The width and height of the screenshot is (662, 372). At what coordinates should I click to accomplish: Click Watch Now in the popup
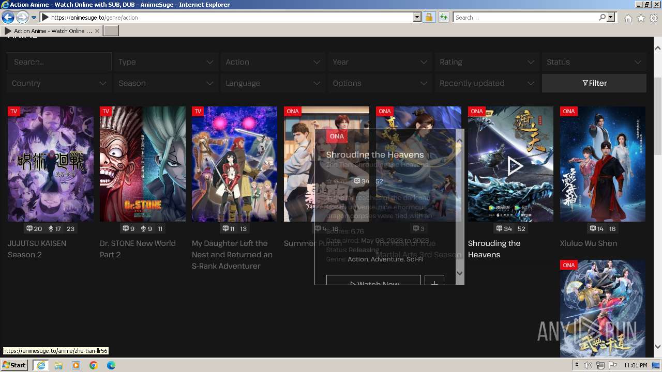tap(373, 280)
